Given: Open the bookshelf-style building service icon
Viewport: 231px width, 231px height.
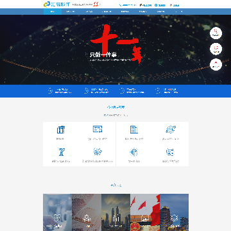Looking at the screenshot, I should point(61,130).
